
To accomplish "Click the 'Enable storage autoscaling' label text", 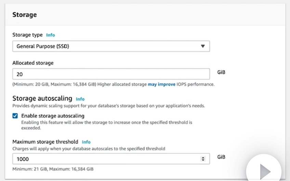I will tap(53, 116).
